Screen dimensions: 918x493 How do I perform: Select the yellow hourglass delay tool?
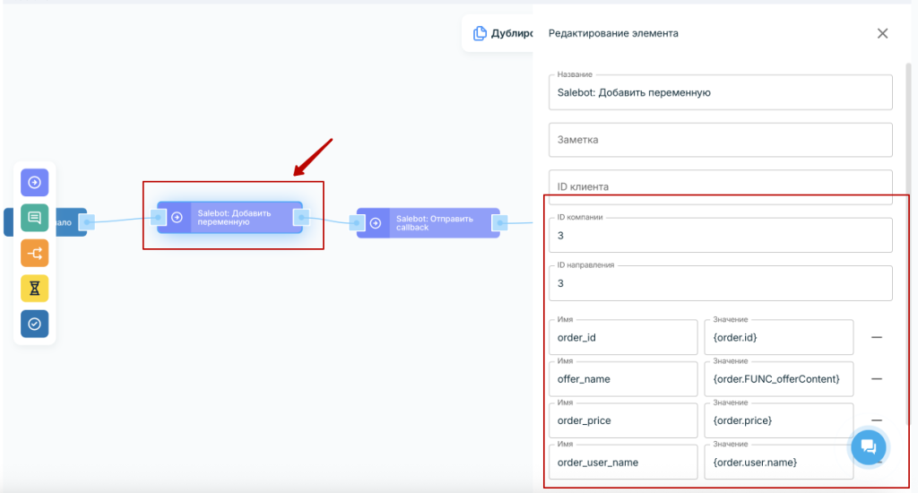click(x=35, y=288)
